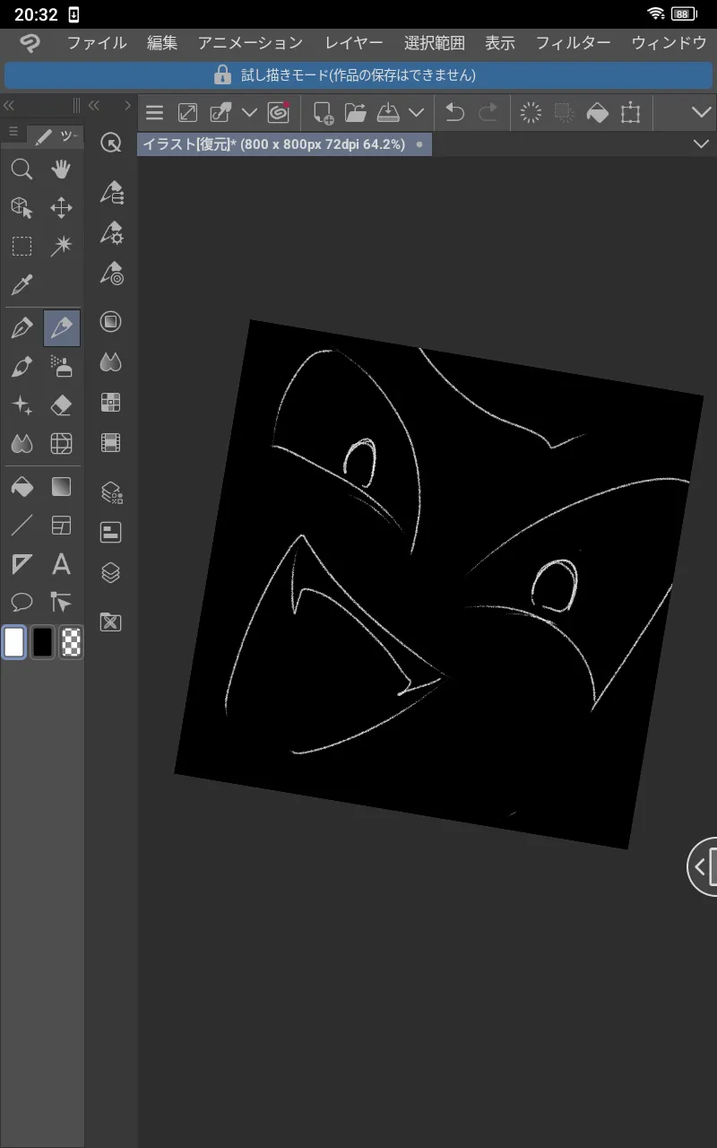Image resolution: width=717 pixels, height=1148 pixels.
Task: Expand the save options dropdown arrow
Action: click(416, 113)
